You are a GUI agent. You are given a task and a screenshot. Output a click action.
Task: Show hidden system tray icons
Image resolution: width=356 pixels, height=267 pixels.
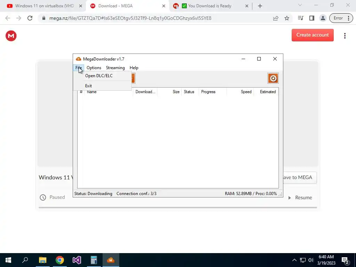(x=294, y=260)
